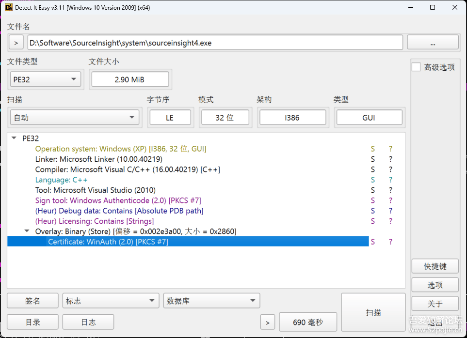This screenshot has height=338, width=467.
Task: Click ? for Operation system row
Action: [390, 149]
